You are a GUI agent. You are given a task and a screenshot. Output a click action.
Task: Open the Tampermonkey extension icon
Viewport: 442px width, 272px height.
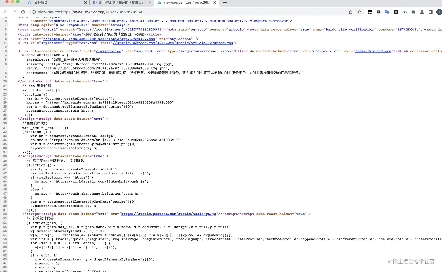(x=370, y=12)
